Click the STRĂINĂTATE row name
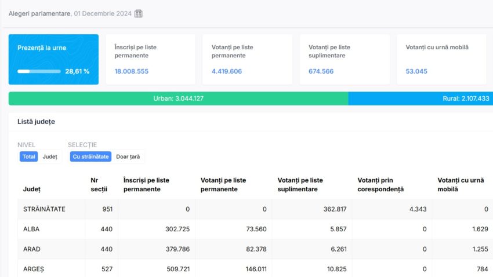493x277 pixels. pos(44,209)
